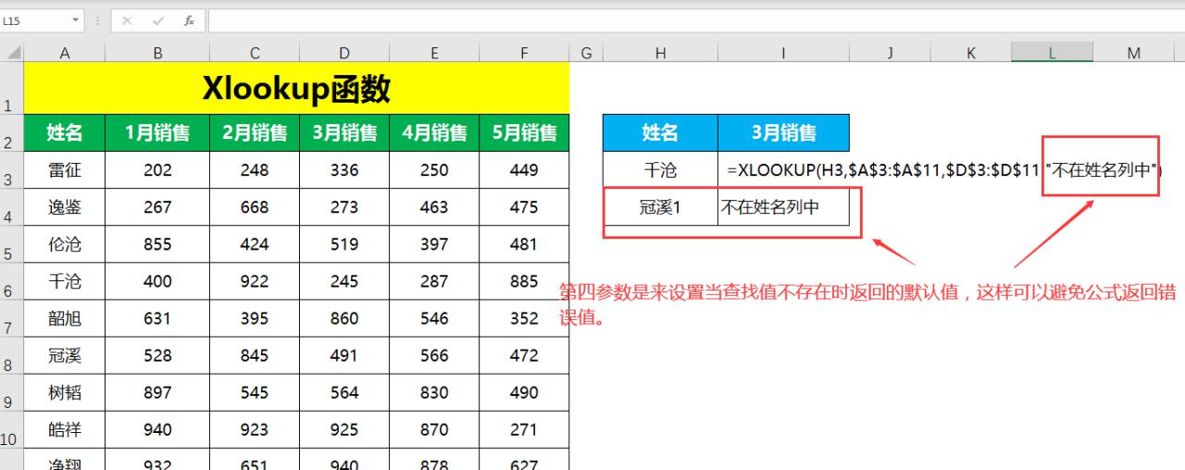Select the lookup cell 冠溪1

point(660,207)
